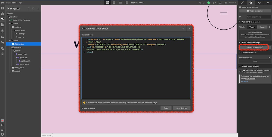
Task: Set visibility to Hidden
Action: click(262, 27)
